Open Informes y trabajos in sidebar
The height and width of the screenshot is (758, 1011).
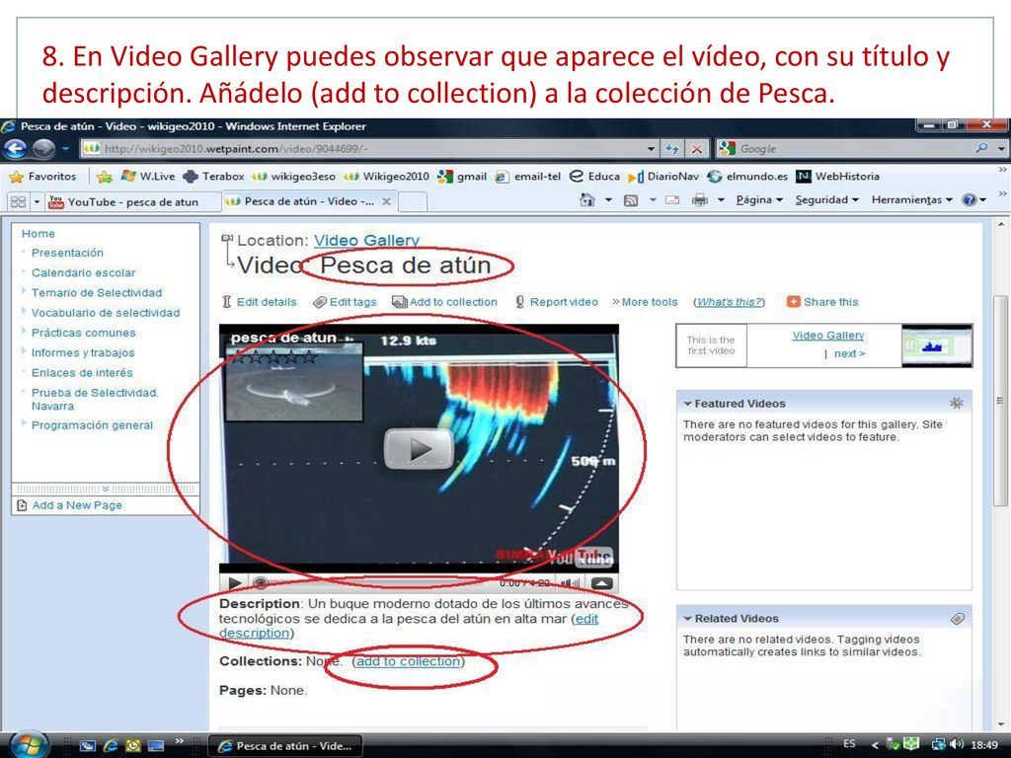tap(83, 352)
